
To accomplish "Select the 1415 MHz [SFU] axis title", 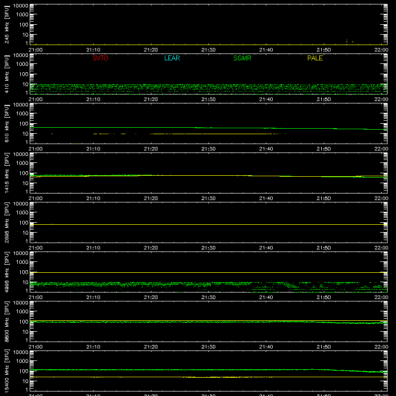I will tap(7, 173).
